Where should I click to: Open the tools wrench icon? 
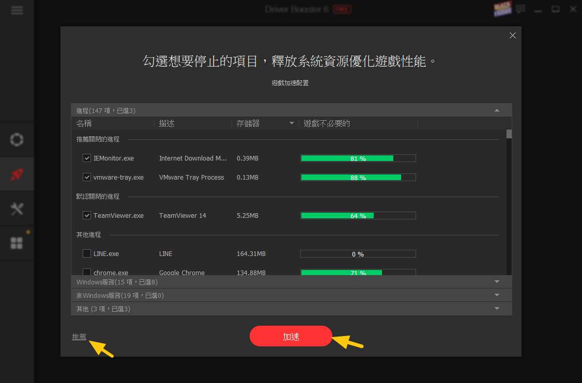[x=17, y=209]
